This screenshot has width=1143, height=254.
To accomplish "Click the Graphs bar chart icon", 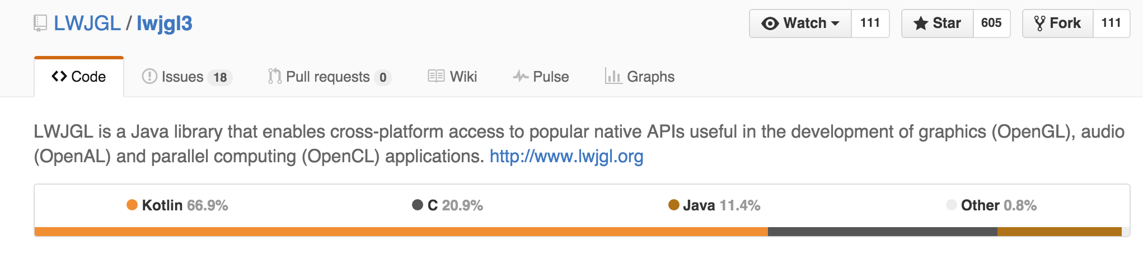I will (x=613, y=76).
